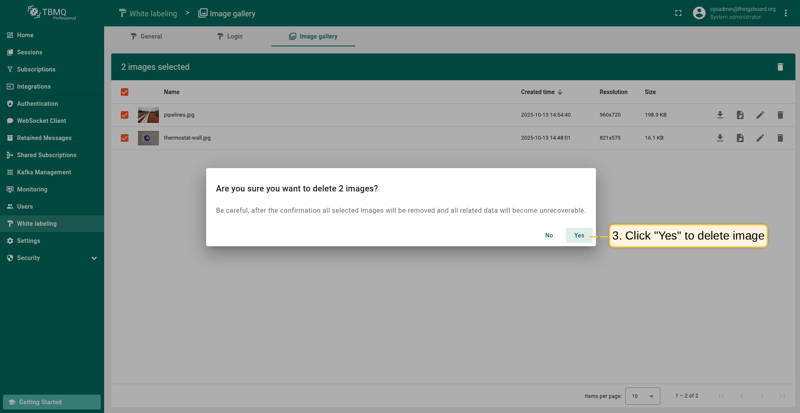Open the pipelines.jpg thumbnail preview
The height and width of the screenshot is (413, 800).
(x=148, y=115)
